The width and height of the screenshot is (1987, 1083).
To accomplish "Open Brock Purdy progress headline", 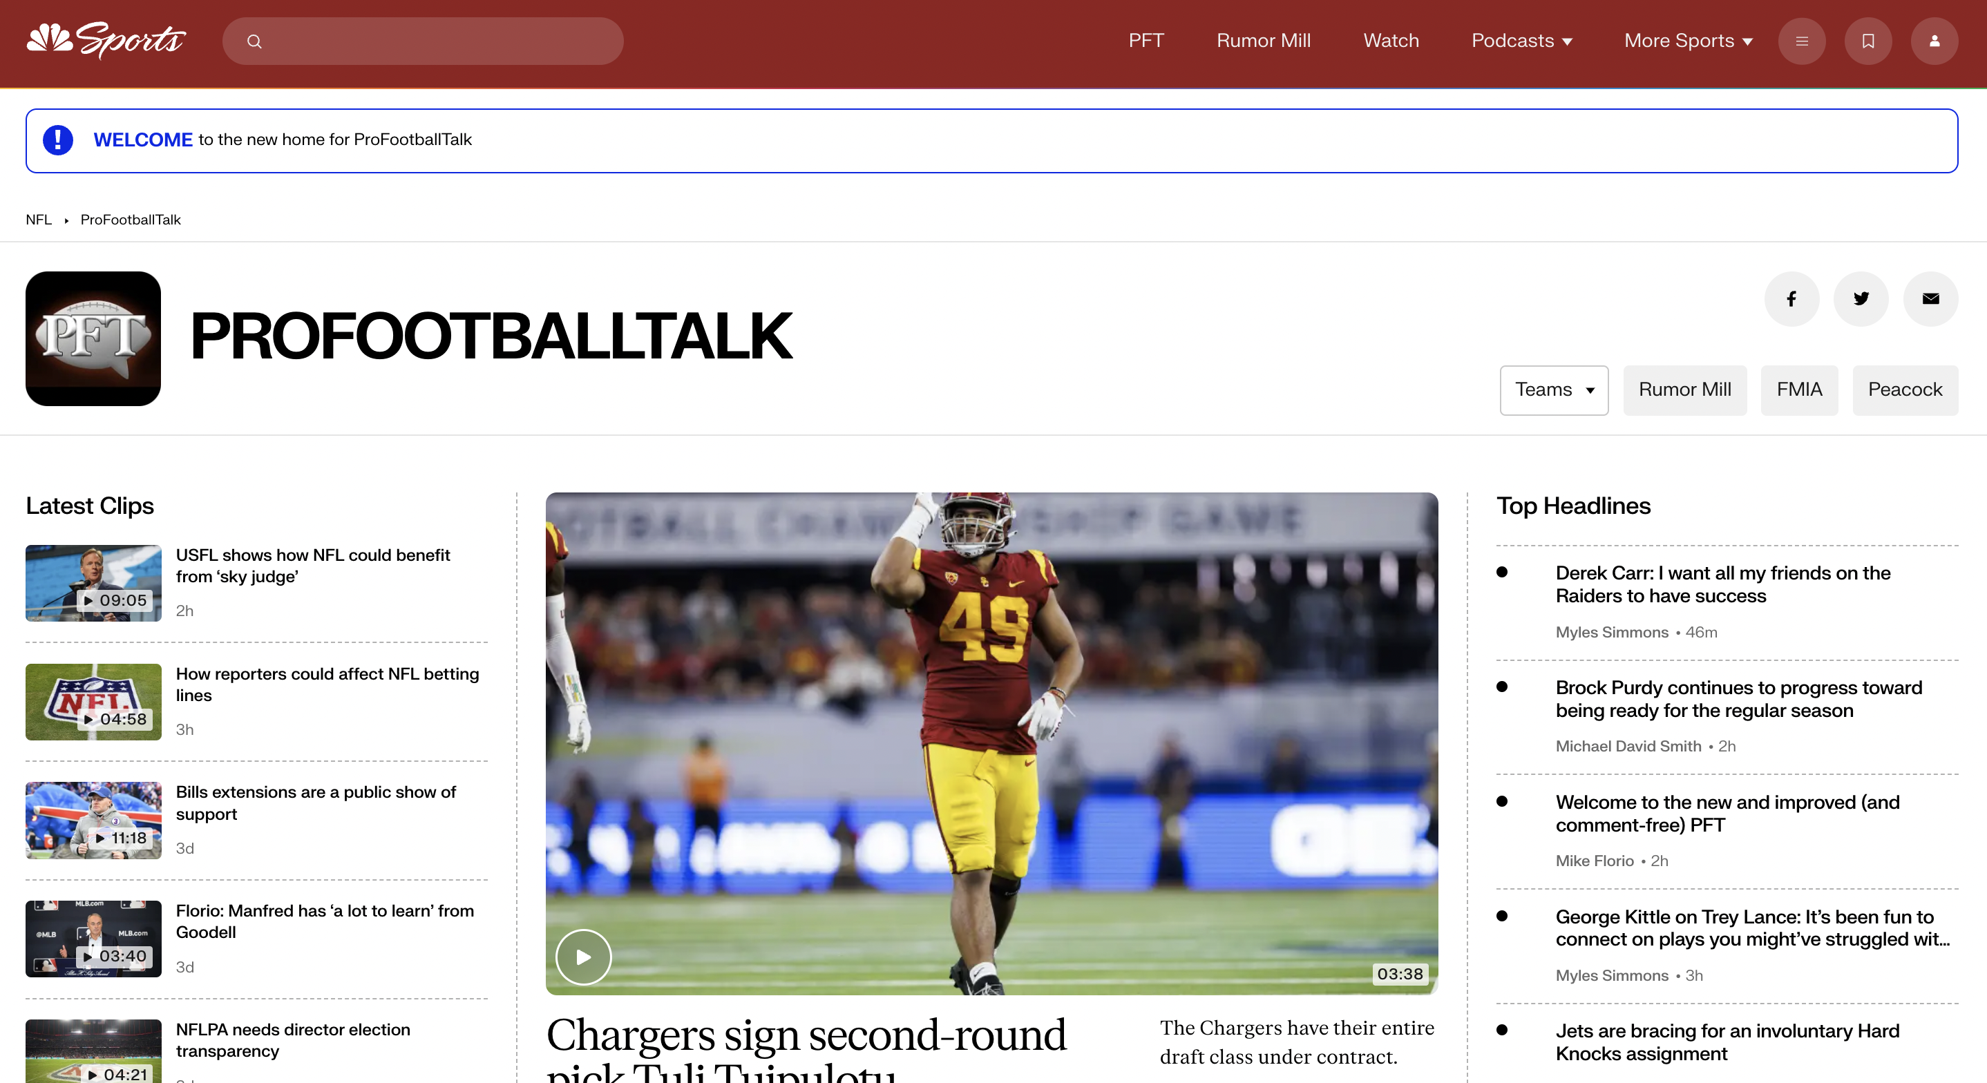I will (1738, 700).
